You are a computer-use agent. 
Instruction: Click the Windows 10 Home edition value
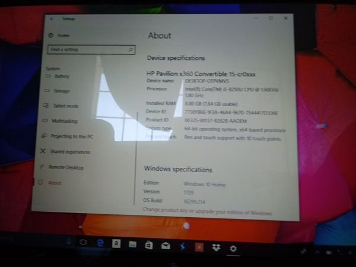pos(204,184)
